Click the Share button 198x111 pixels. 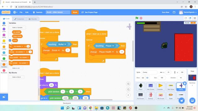75,12
